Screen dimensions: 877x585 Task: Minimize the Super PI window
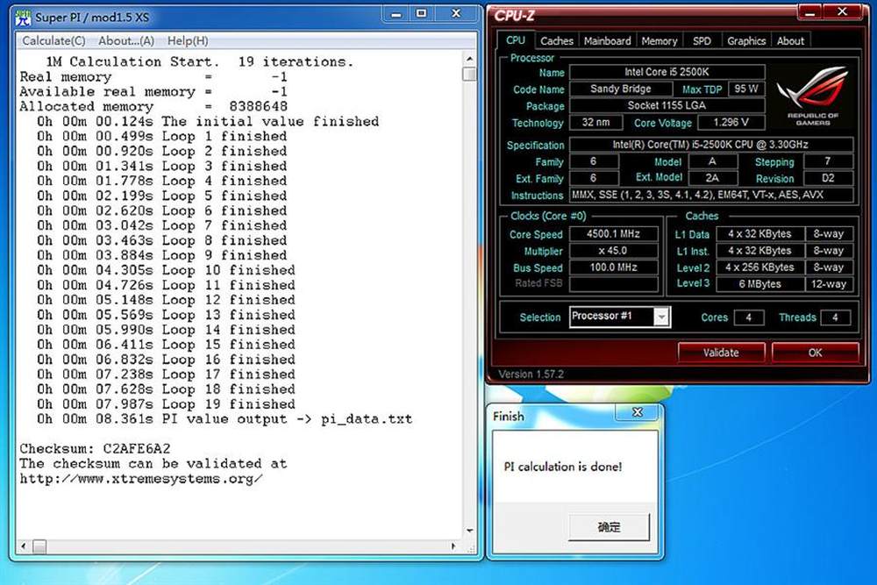[x=396, y=14]
